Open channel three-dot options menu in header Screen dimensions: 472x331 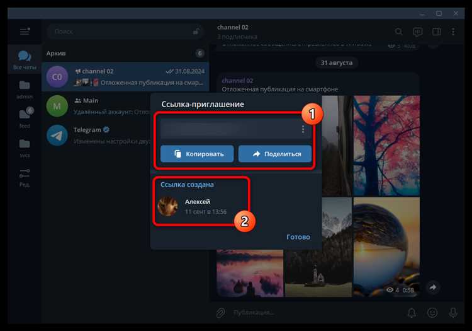(x=453, y=32)
